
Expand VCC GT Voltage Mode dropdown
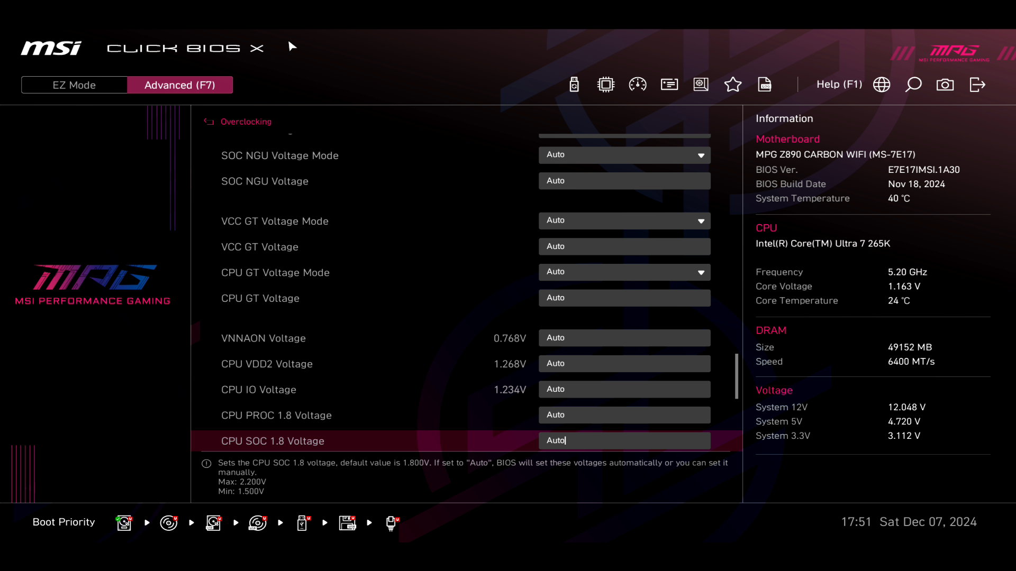(x=624, y=220)
